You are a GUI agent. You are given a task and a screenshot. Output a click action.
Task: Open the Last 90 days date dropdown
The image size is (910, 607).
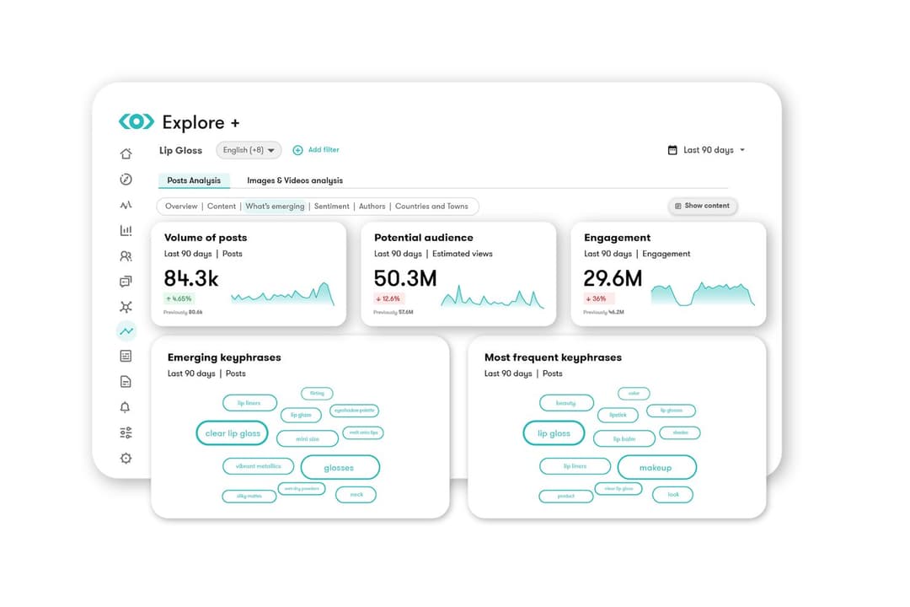[706, 150]
